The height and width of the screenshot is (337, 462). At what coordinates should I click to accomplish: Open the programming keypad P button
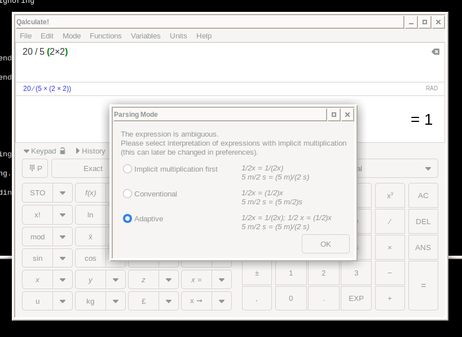pos(35,168)
